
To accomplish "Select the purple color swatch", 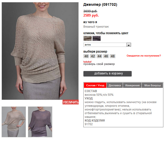I will (x=97, y=38).
